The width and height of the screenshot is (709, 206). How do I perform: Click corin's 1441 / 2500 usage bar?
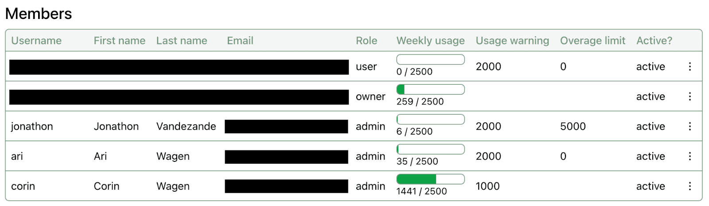click(x=430, y=179)
